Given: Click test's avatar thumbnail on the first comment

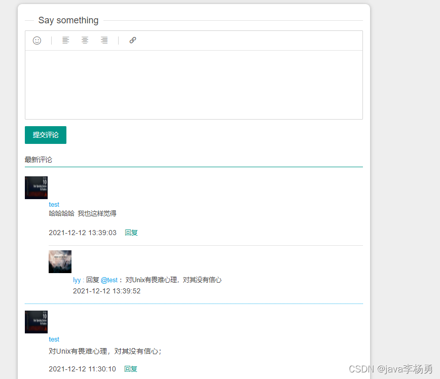Looking at the screenshot, I should pyautogui.click(x=35, y=187).
